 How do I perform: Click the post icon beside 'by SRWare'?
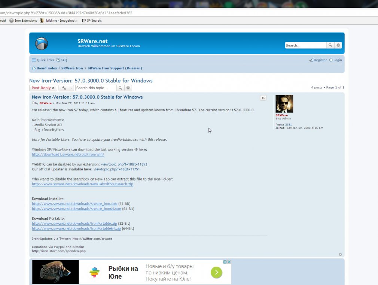point(33,103)
